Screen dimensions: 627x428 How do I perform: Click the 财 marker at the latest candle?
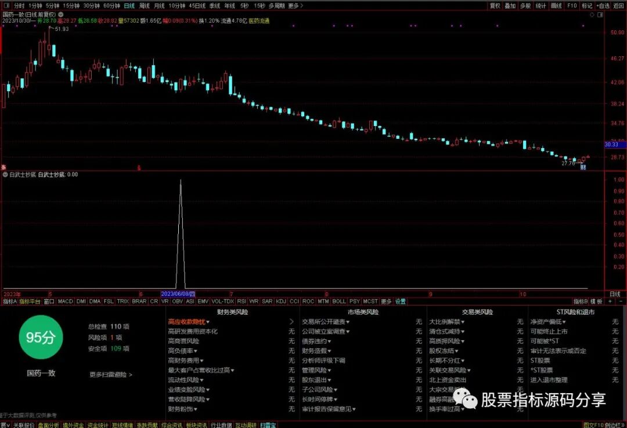click(x=583, y=167)
